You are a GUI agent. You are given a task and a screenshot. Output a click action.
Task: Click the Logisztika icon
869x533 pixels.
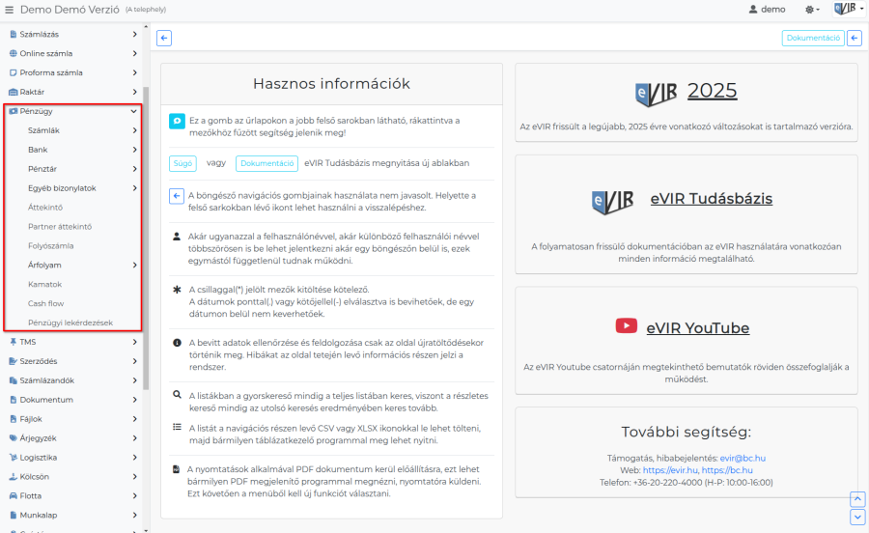pos(13,458)
